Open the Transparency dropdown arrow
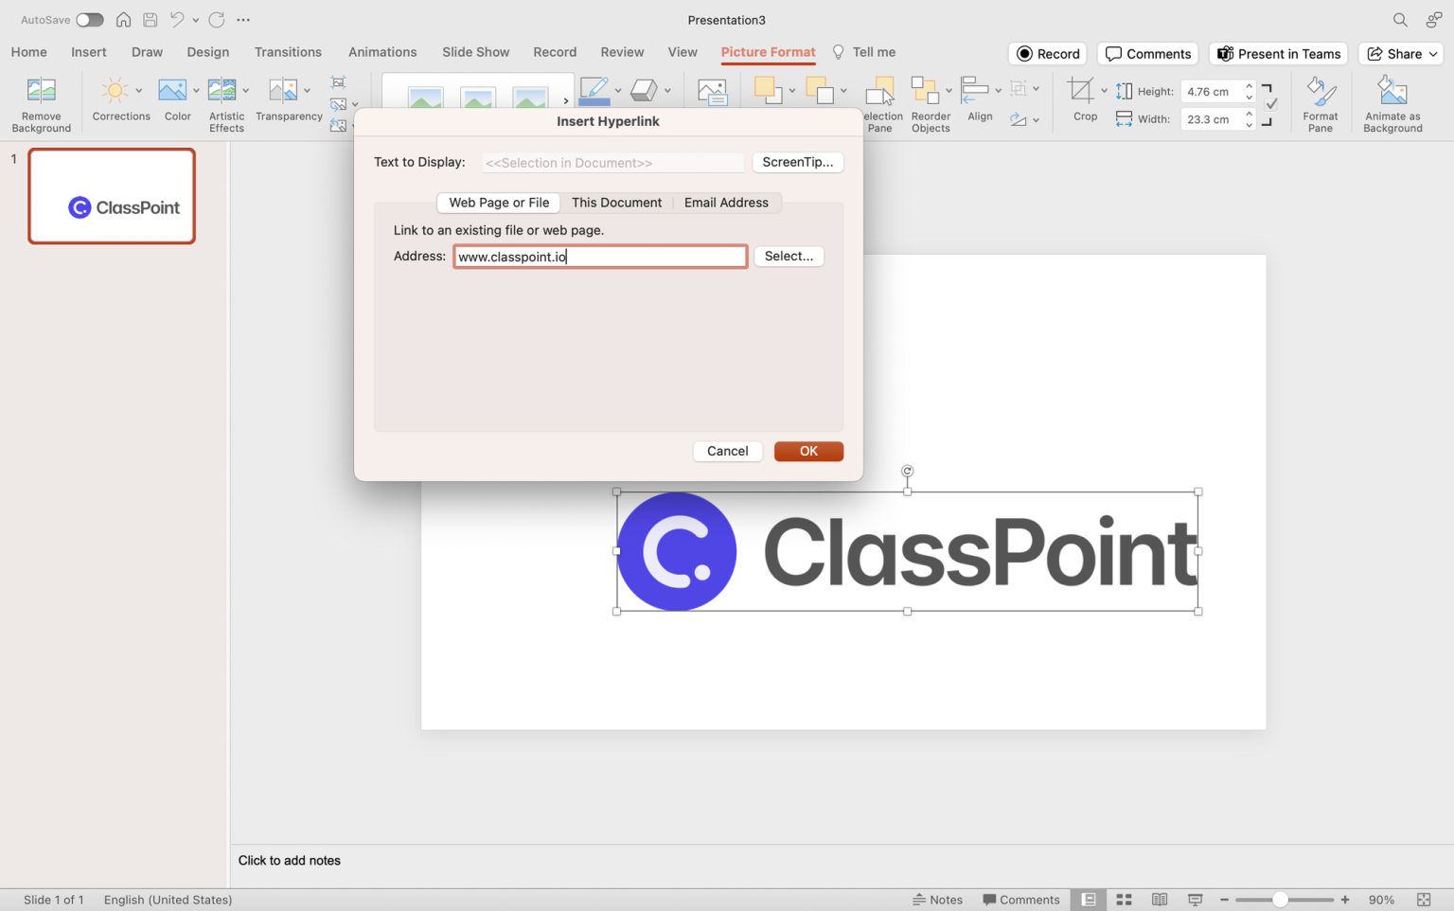 307,91
